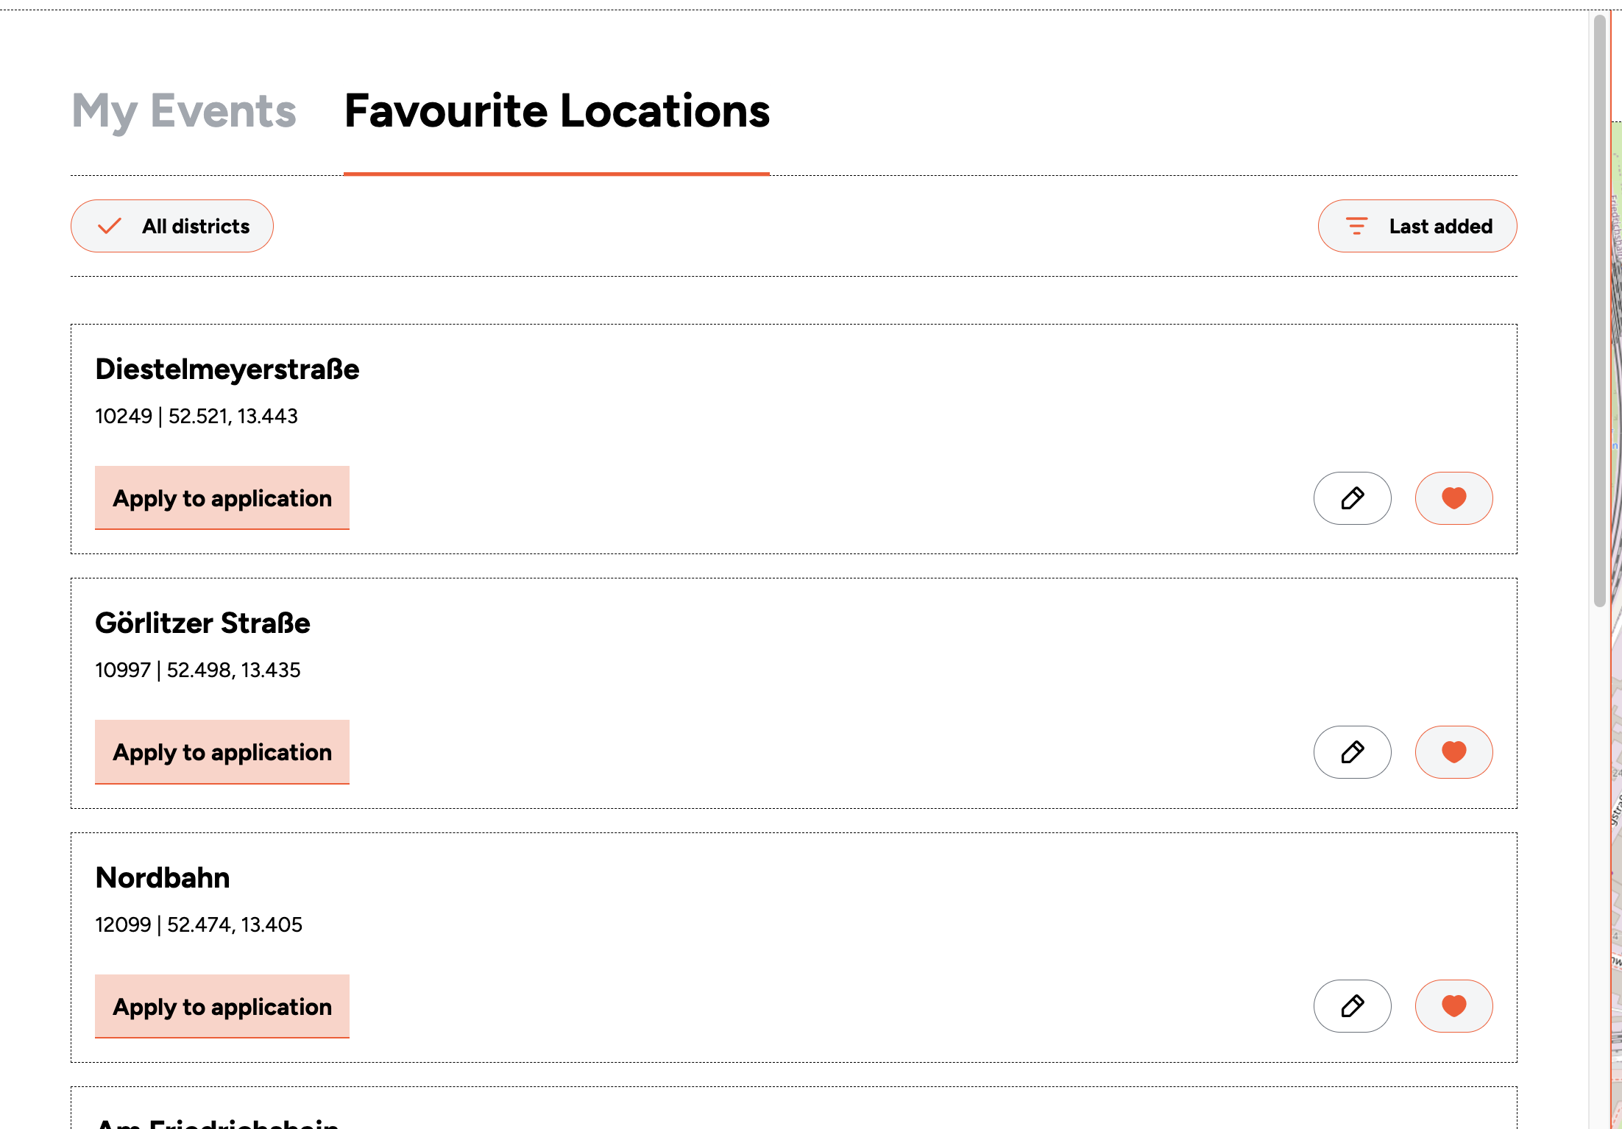
Task: Edit the Diestelmeyerstraße location with pencil icon
Action: click(x=1352, y=498)
